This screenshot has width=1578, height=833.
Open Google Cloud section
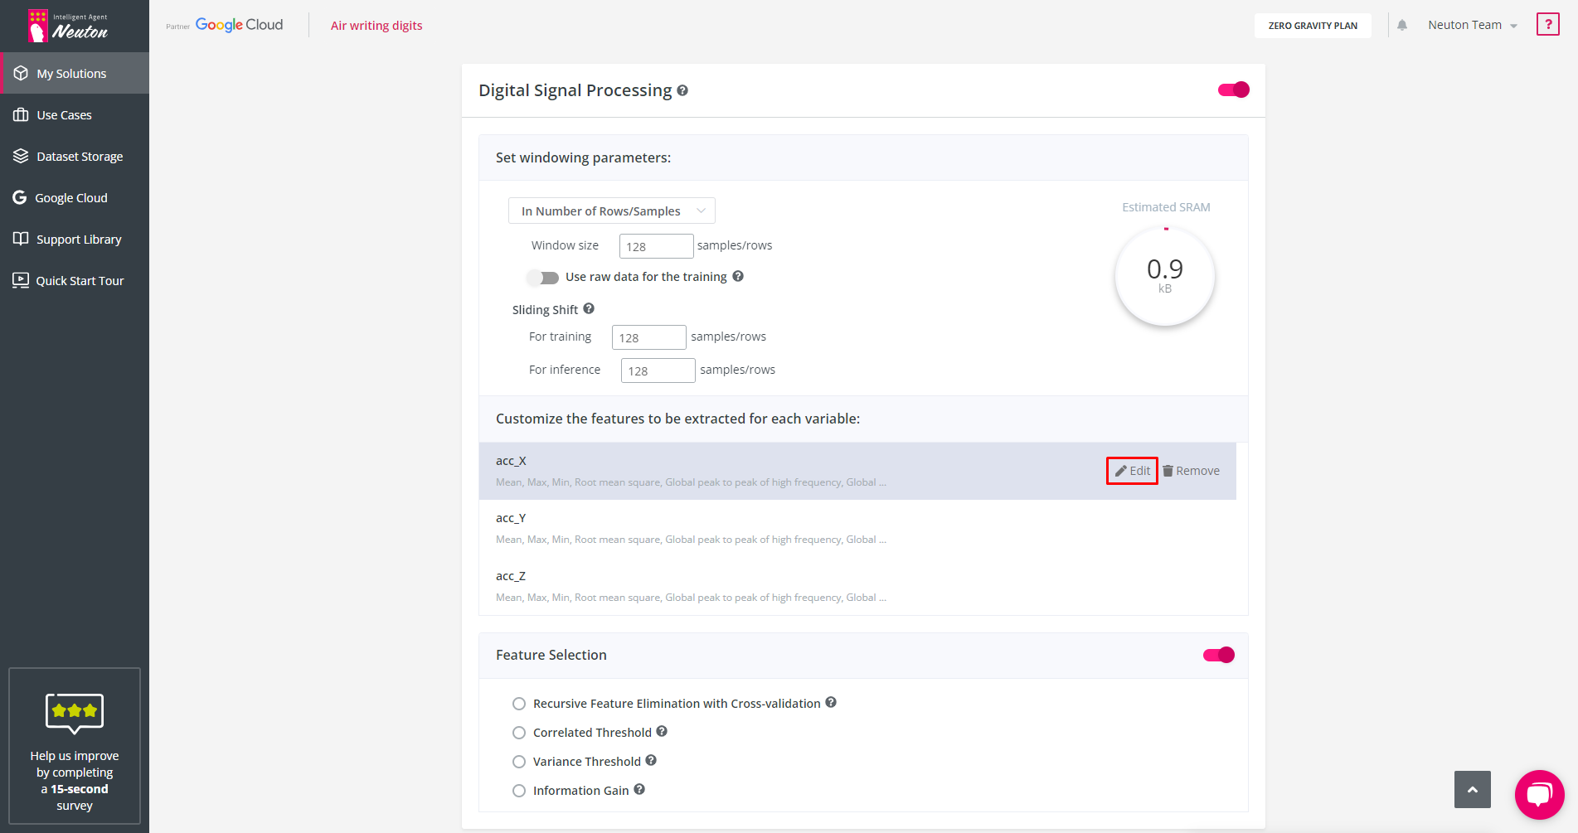[x=75, y=197]
